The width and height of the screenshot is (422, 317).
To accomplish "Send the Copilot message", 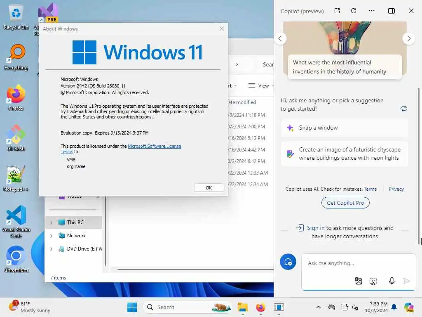I will [406, 281].
